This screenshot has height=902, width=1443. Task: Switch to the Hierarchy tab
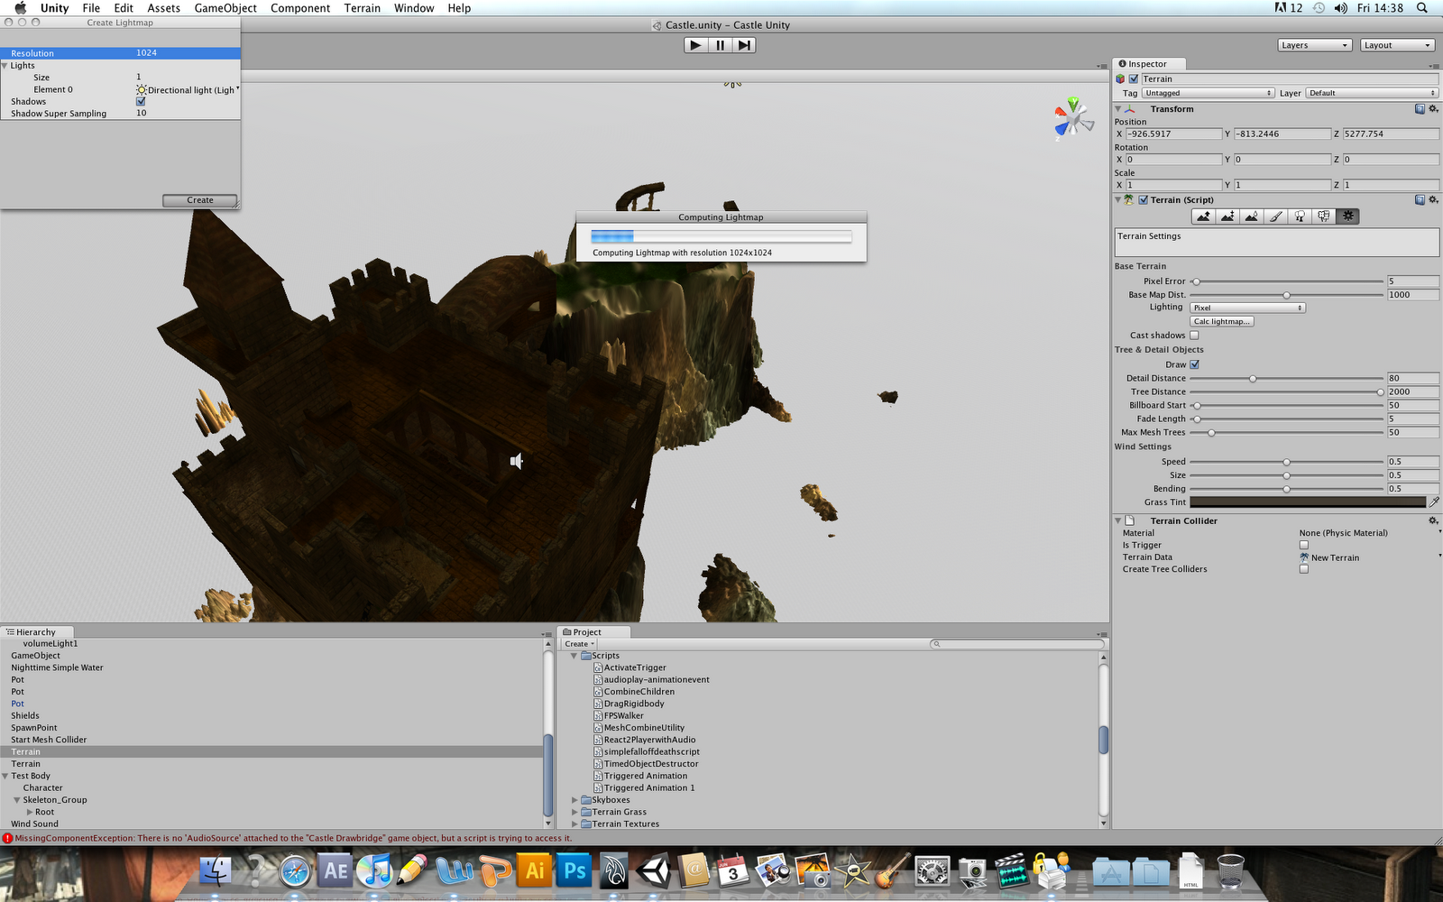click(x=36, y=632)
